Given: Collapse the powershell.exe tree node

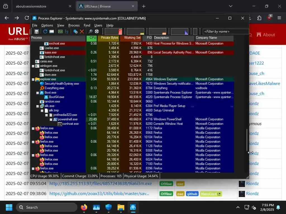Looking at the screenshot, I should [x=51, y=120].
